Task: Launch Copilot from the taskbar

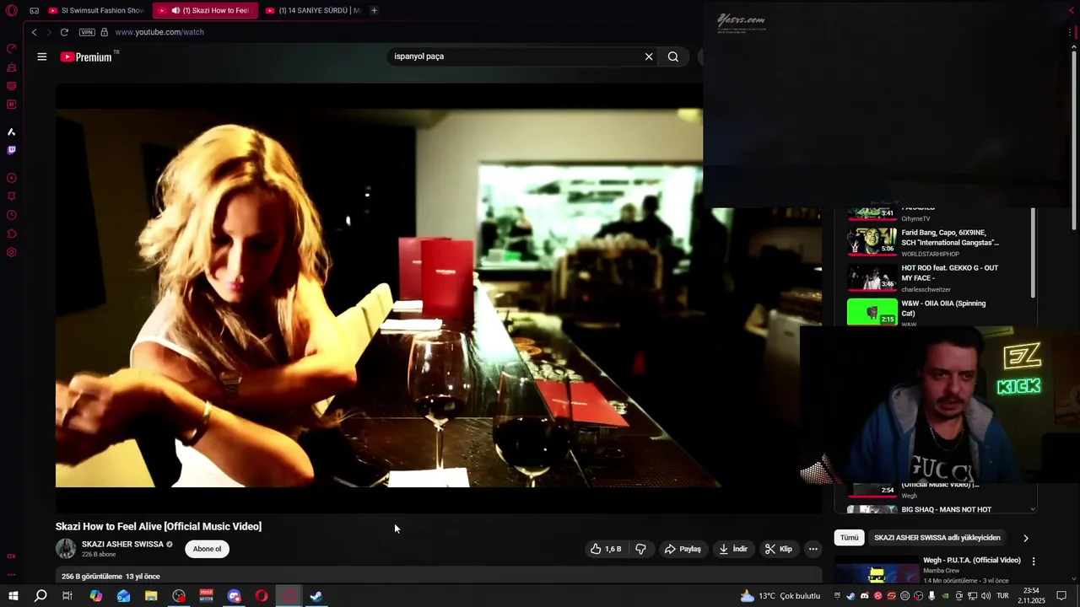Action: tap(96, 596)
